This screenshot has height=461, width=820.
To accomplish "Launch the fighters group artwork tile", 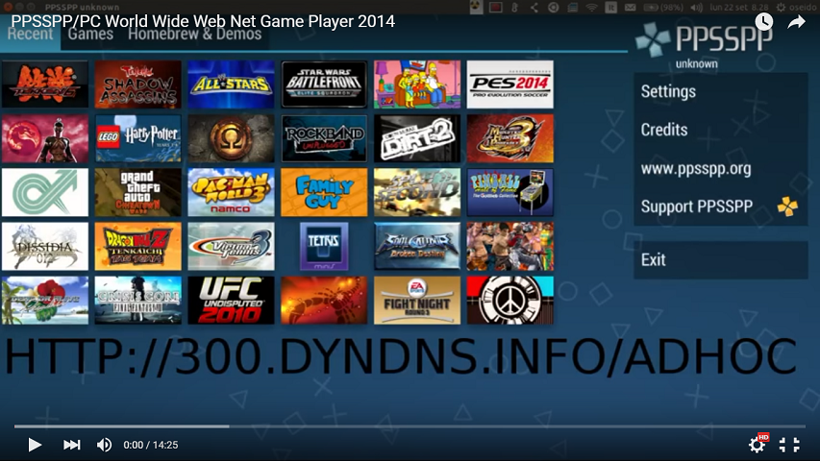I will 509,246.
